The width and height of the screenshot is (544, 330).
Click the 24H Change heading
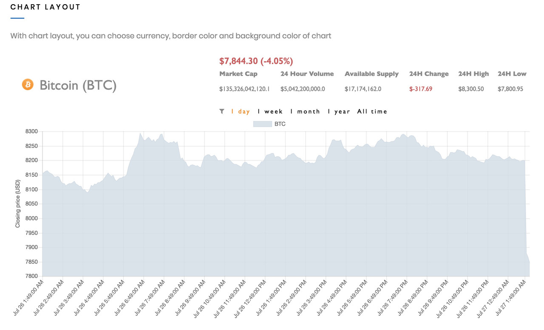pos(429,74)
